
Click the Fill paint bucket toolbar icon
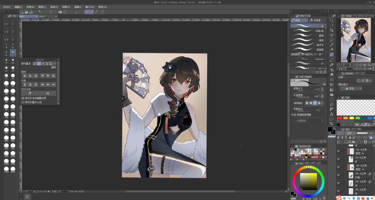60,12
